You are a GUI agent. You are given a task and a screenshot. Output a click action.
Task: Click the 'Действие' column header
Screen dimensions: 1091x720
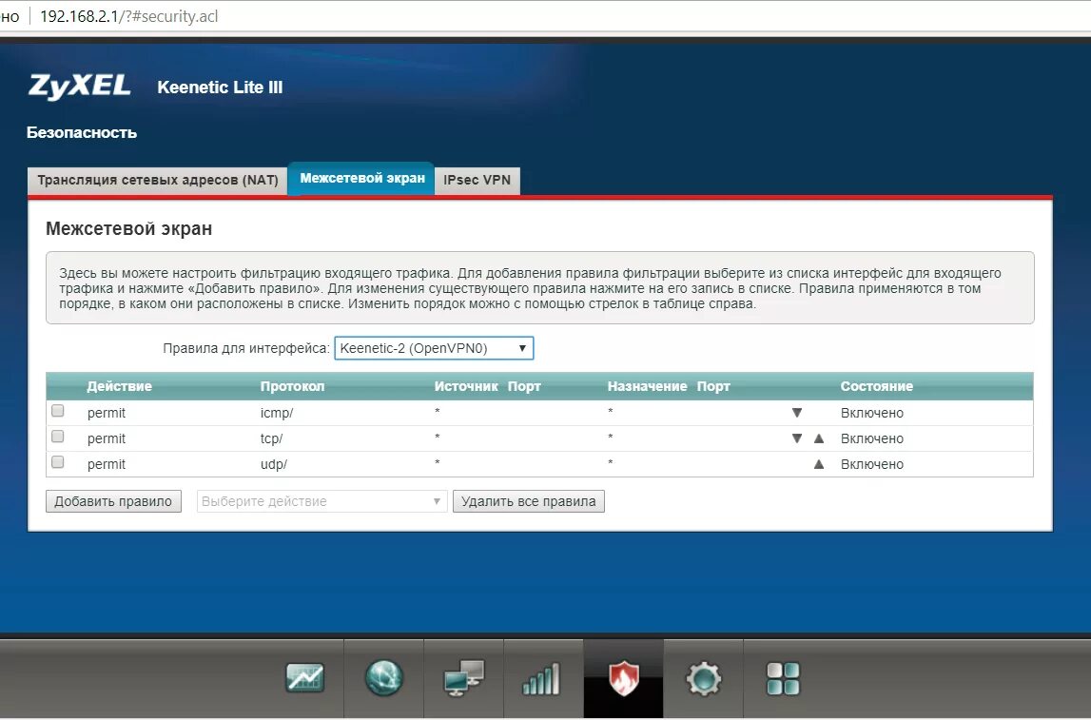tap(119, 386)
